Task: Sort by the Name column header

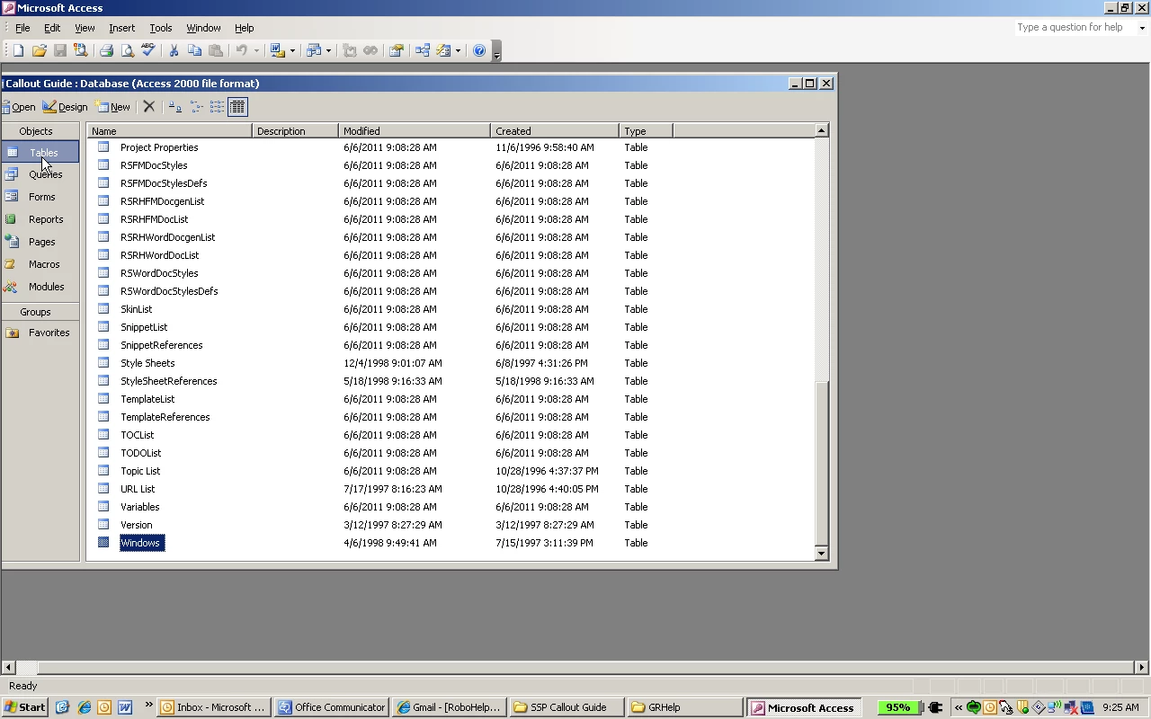Action: 169,131
